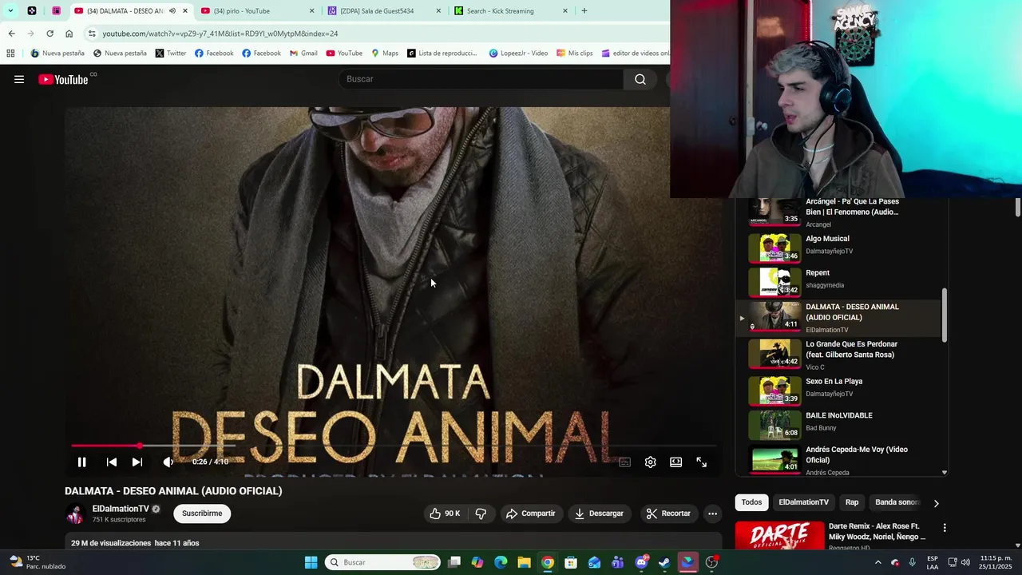
Task: Expand the tab search dropdown
Action: (10, 11)
